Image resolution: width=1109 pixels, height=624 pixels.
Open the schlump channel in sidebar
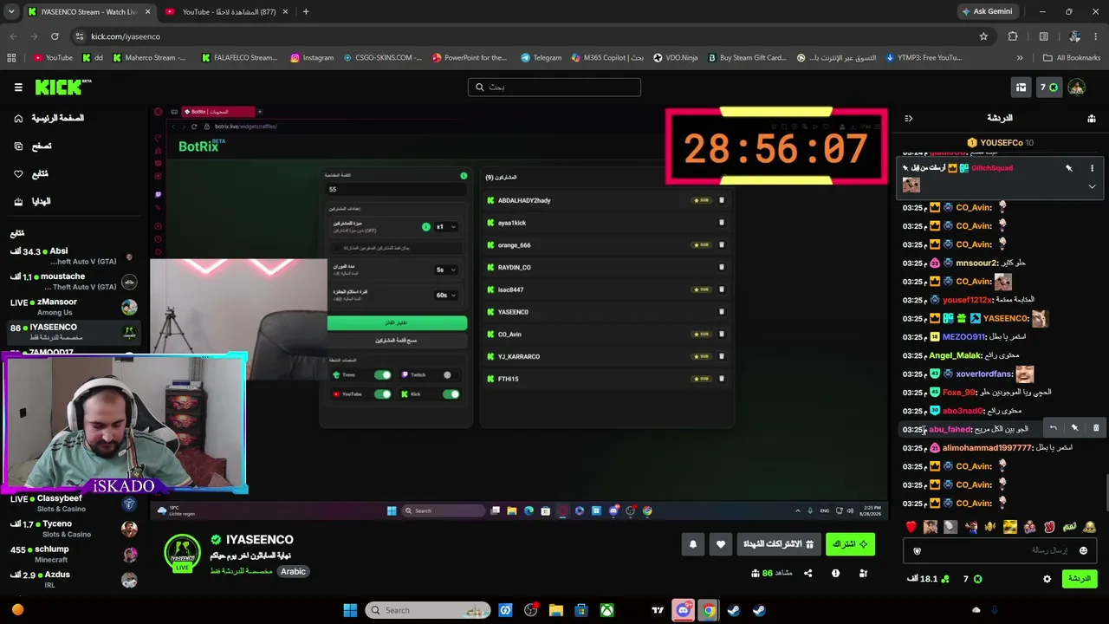[x=73, y=555]
